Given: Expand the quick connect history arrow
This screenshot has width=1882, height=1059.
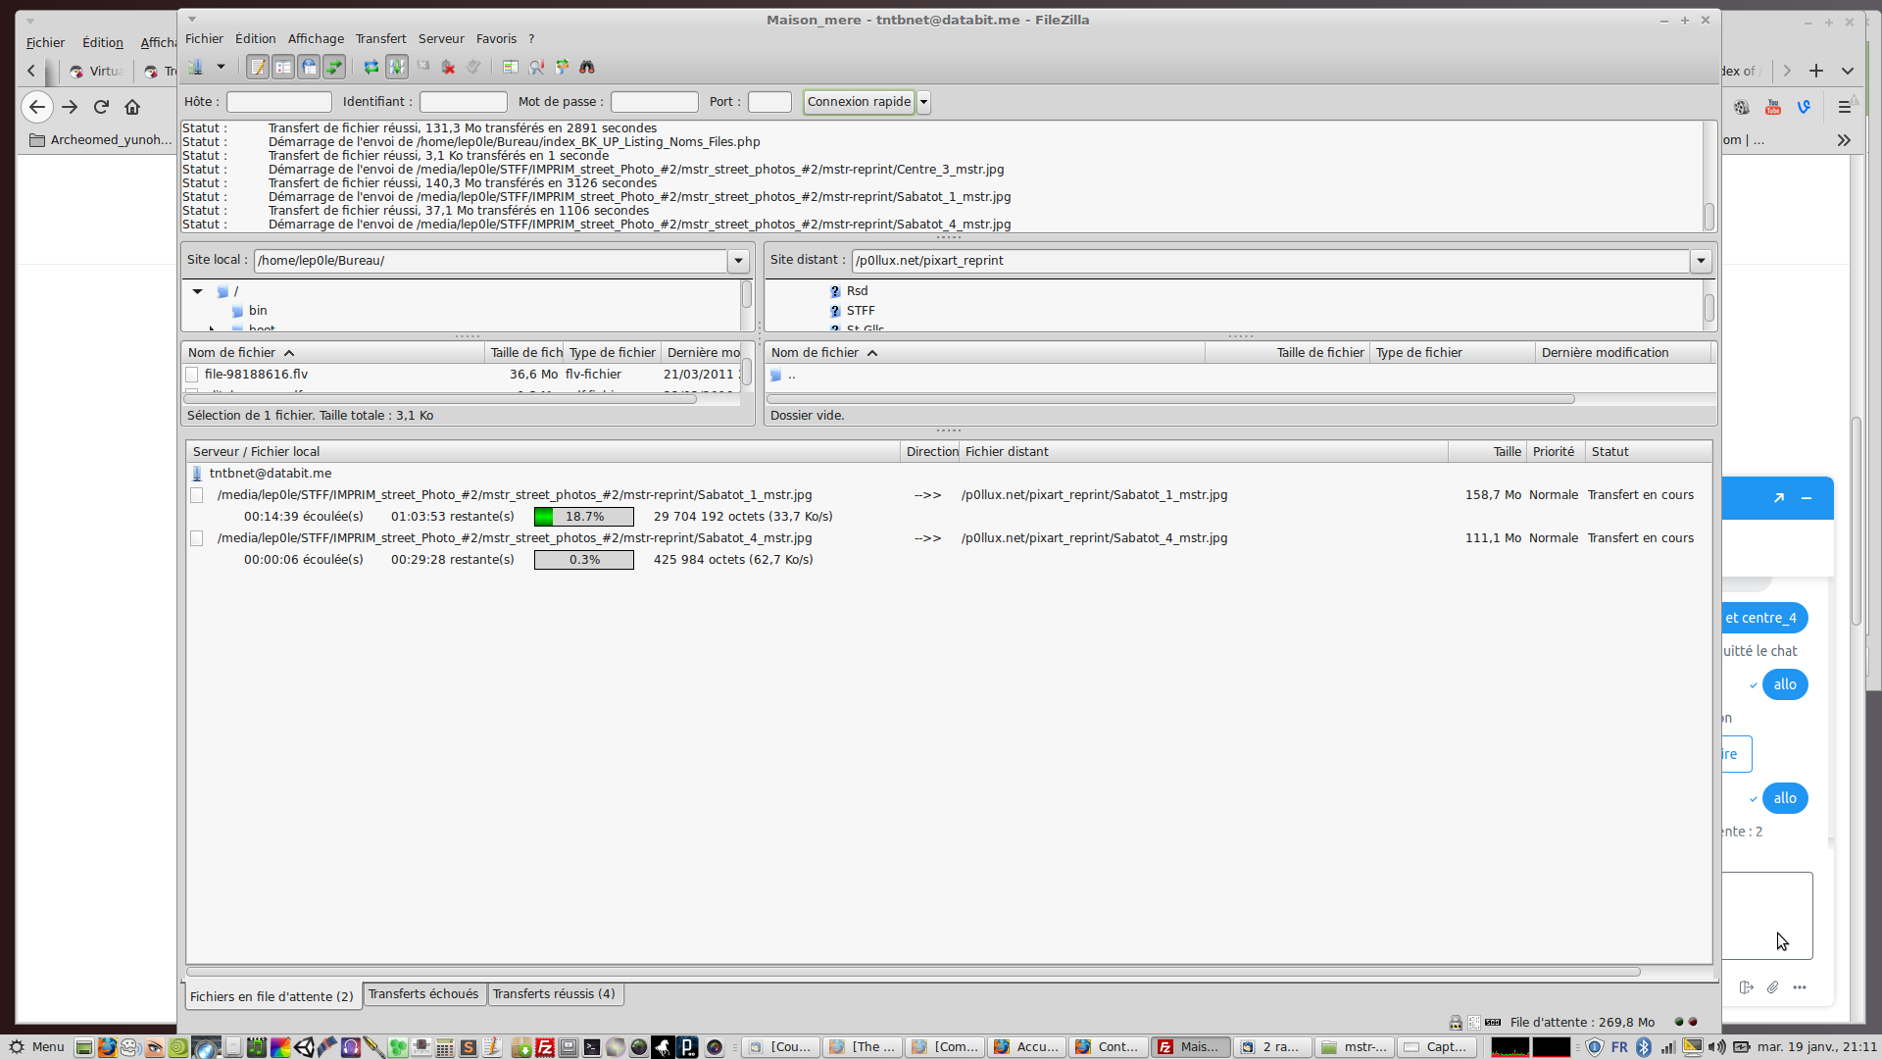Looking at the screenshot, I should point(923,102).
